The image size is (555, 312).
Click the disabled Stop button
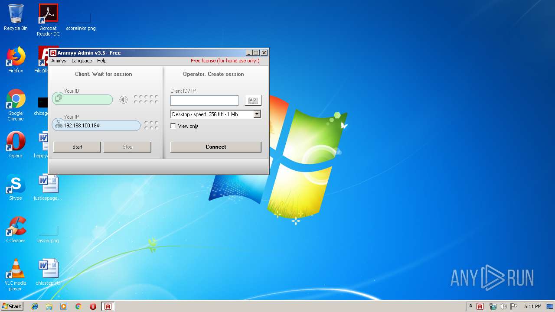pyautogui.click(x=127, y=147)
